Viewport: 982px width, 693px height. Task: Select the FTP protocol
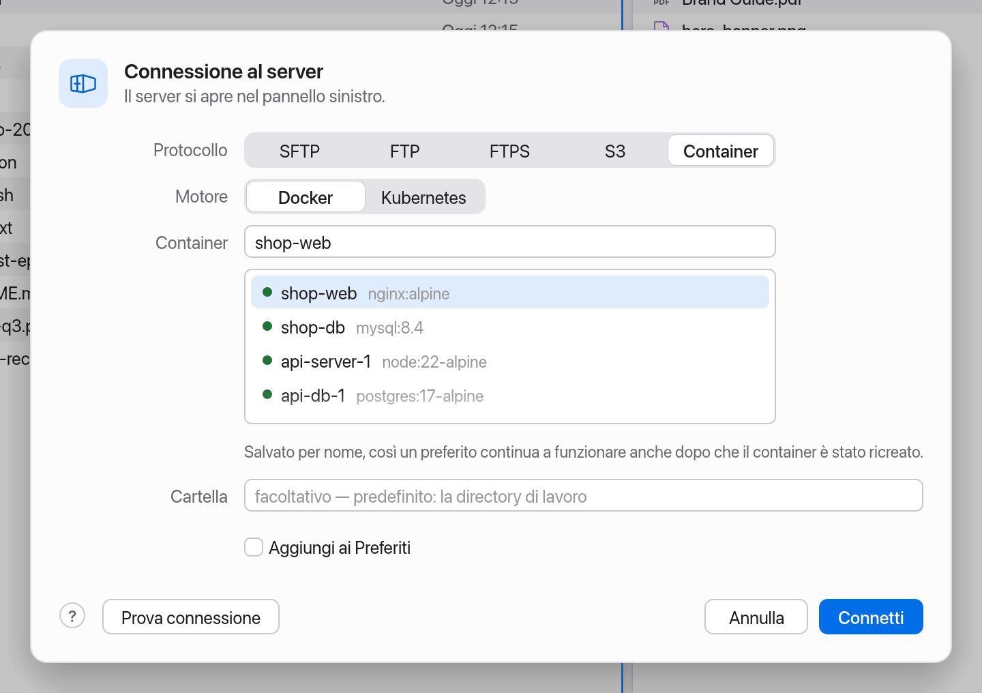405,151
